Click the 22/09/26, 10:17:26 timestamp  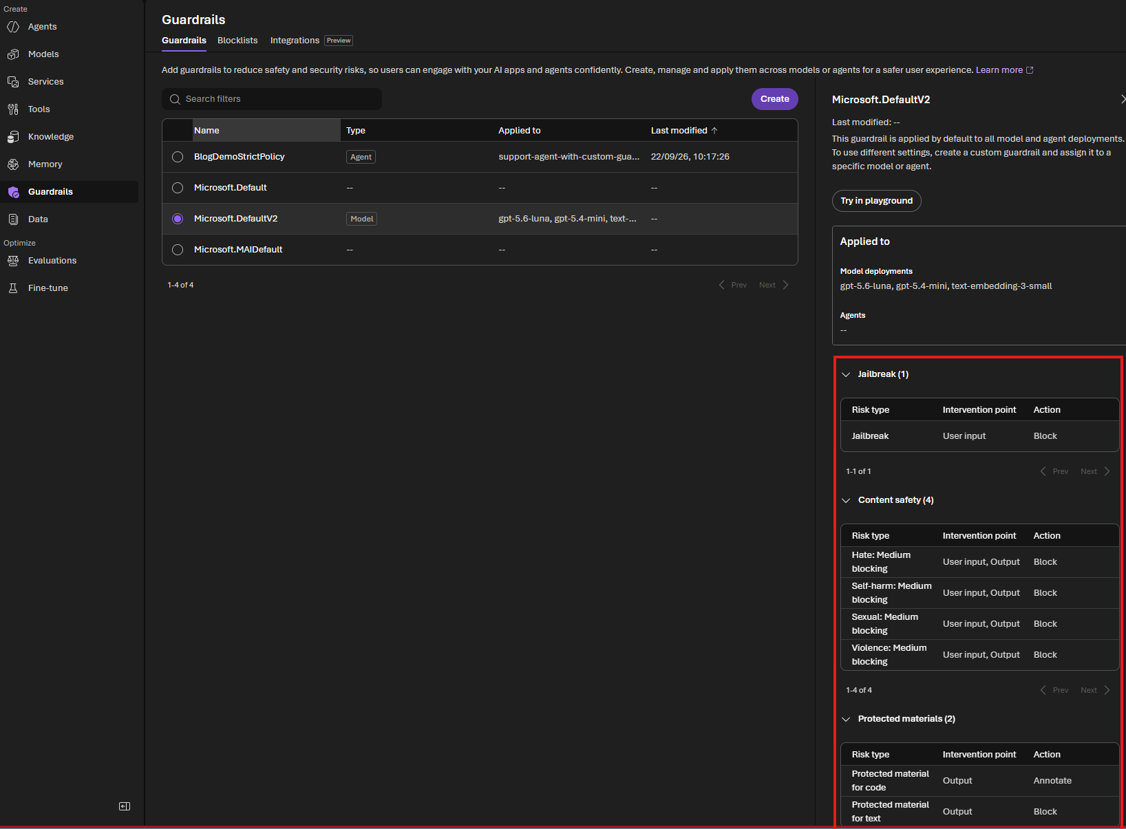(x=690, y=157)
